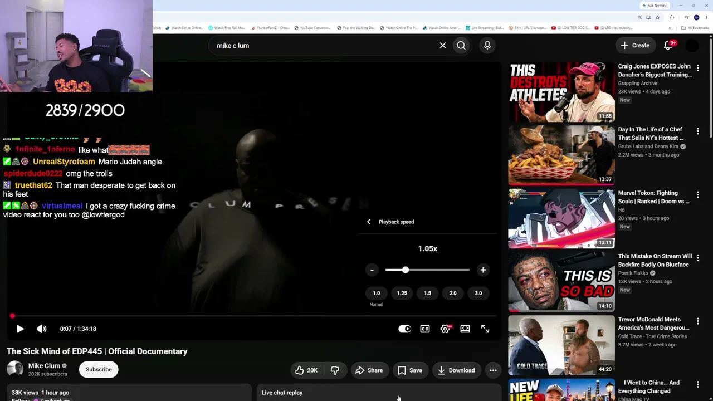This screenshot has height=401, width=713.
Task: Open the Chrome zoom magnifier icon
Action: 639,17
